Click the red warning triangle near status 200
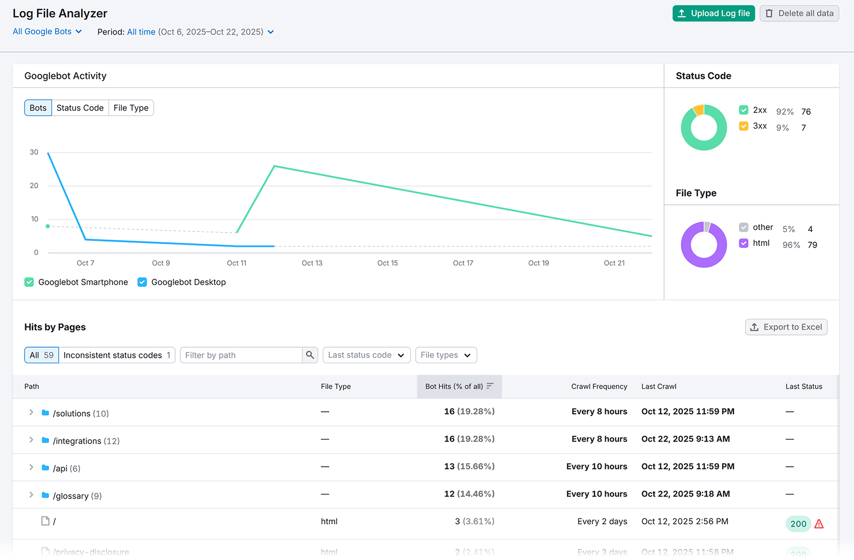The image size is (854, 560). click(x=819, y=524)
